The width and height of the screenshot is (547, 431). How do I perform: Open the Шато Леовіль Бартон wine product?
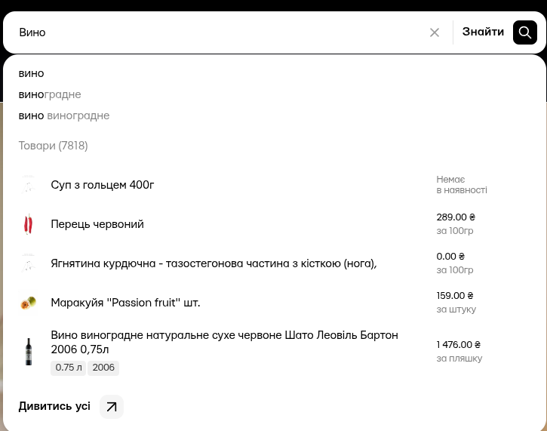tap(224, 342)
